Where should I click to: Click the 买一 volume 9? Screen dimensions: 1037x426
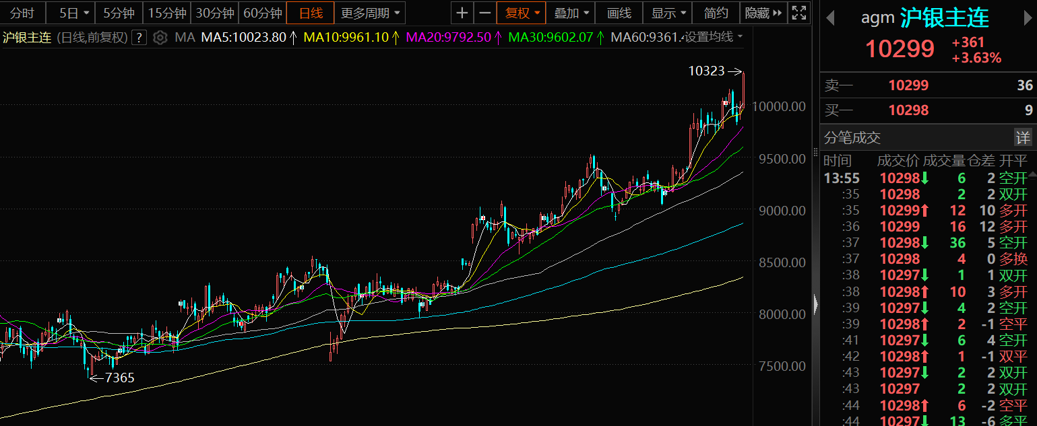click(1028, 110)
